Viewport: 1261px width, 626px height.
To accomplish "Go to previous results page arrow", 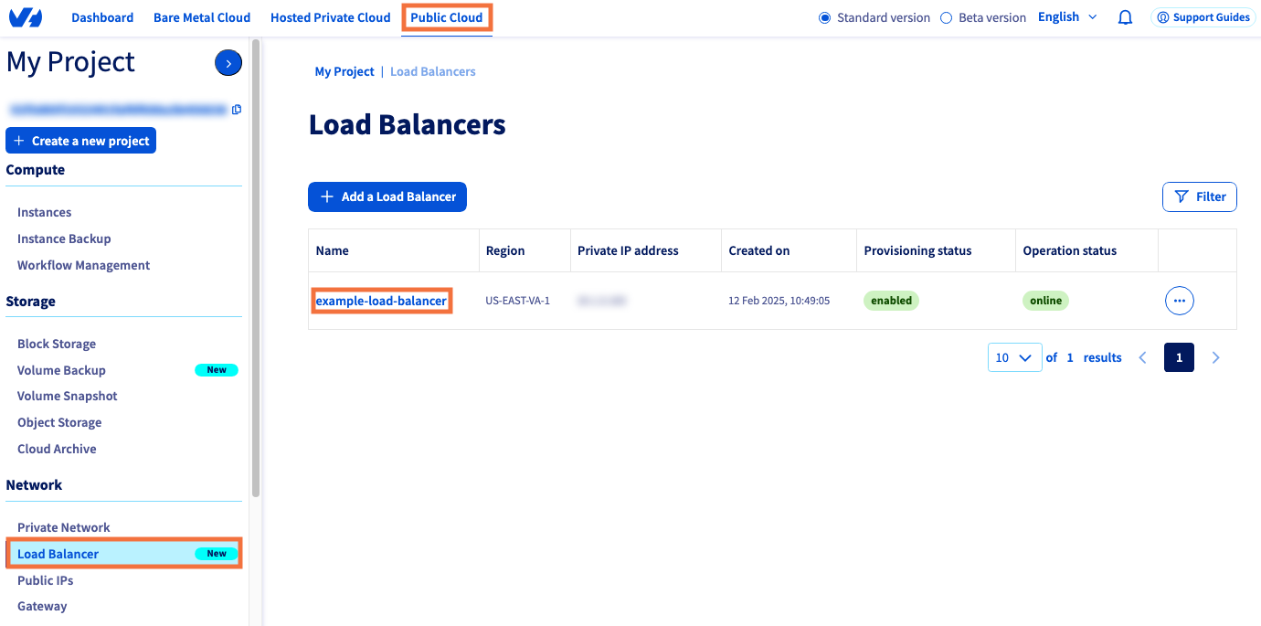I will (1142, 357).
